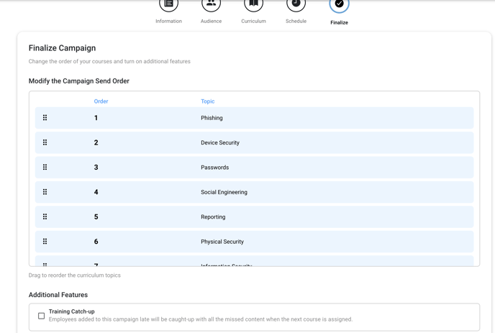495x333 pixels.
Task: Open the Information step label
Action: coord(168,21)
